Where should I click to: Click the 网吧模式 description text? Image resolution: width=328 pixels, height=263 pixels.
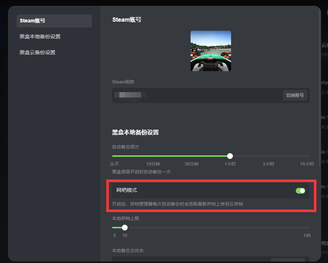point(178,204)
